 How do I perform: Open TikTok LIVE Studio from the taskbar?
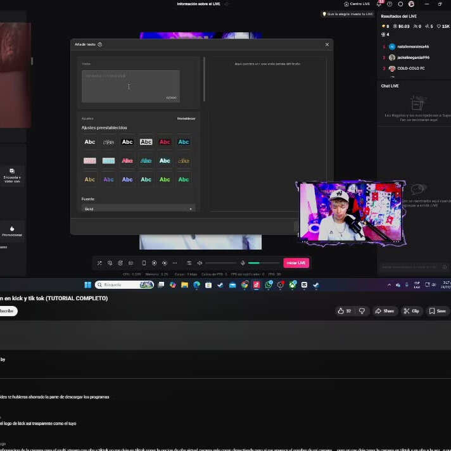tap(257, 285)
